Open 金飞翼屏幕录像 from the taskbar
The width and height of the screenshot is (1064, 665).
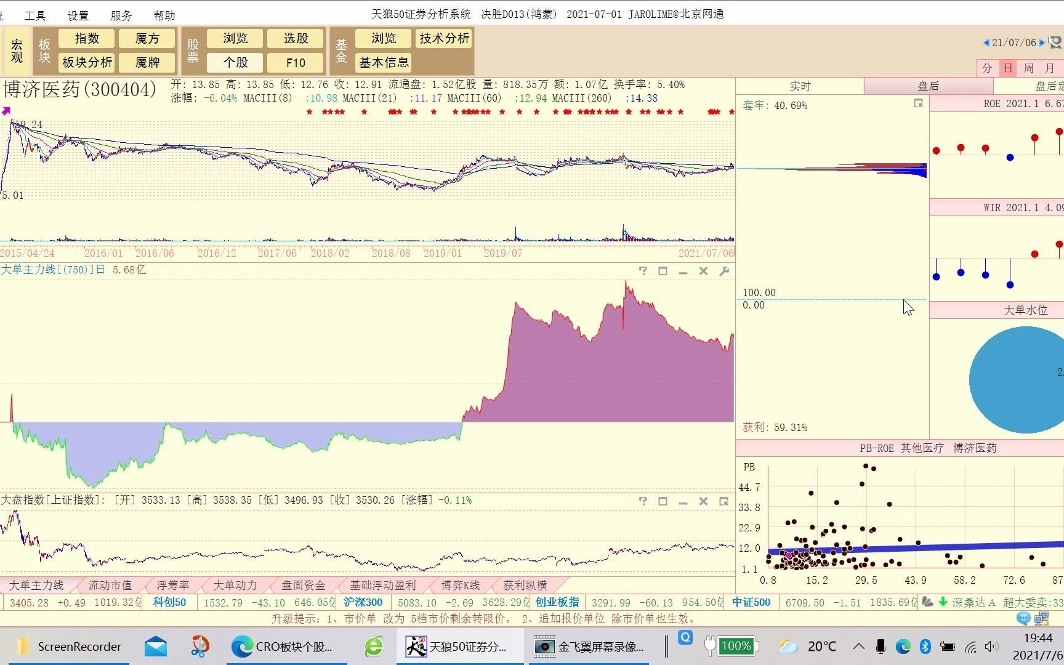589,647
